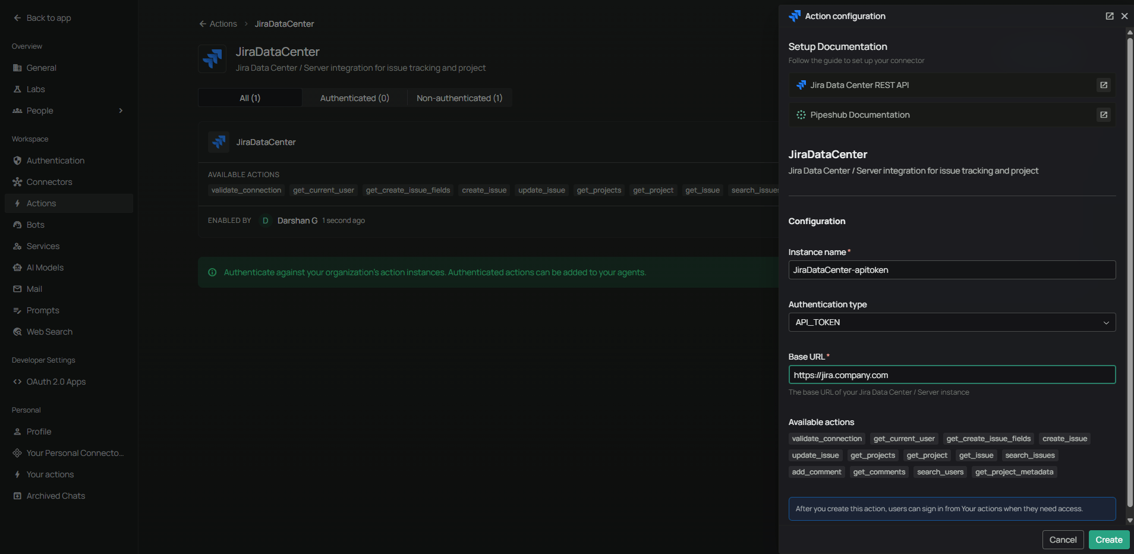
Task: Open Pipeshub Documentation guide
Action: tap(952, 115)
